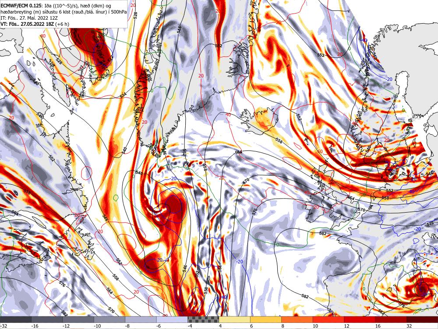Pick the gray legend swatch between -12 and -10
438x329 pixels.
[x=78, y=319]
